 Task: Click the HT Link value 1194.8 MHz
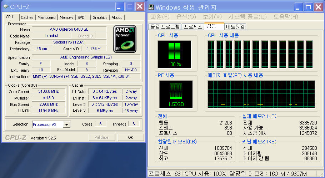(x=49, y=111)
